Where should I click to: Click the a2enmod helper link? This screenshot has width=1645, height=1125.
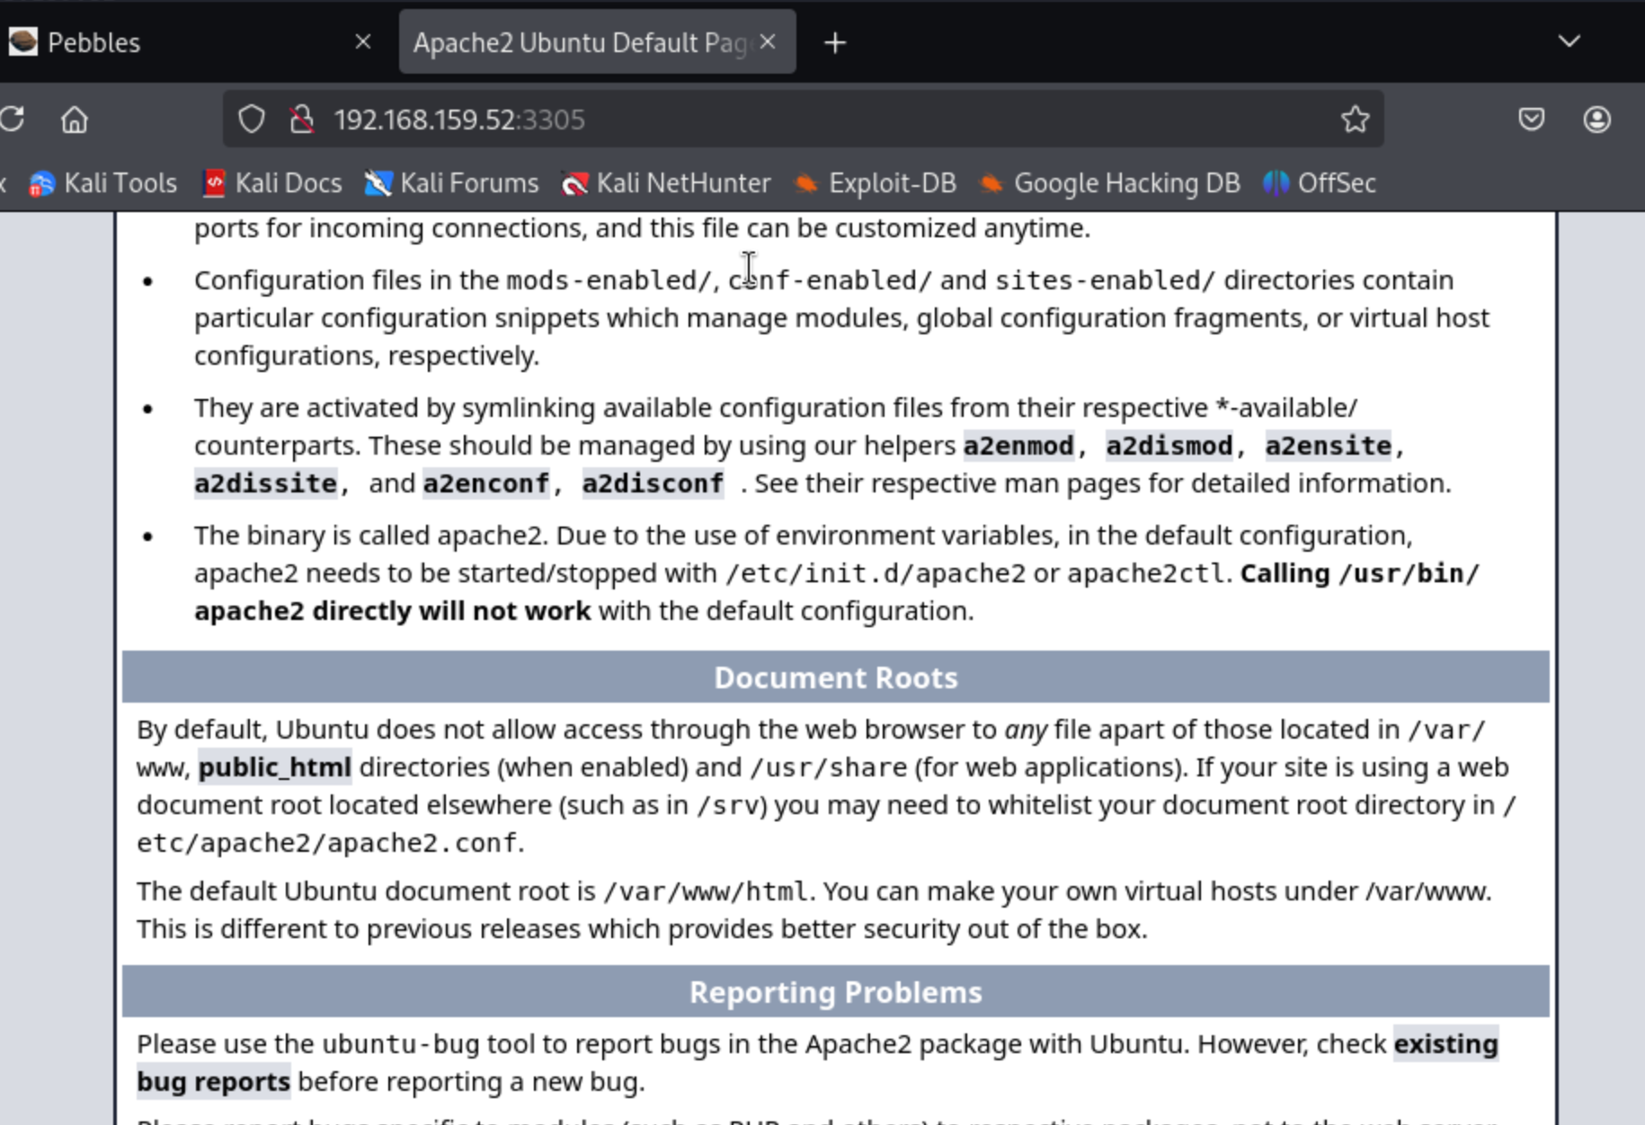pyautogui.click(x=1018, y=446)
